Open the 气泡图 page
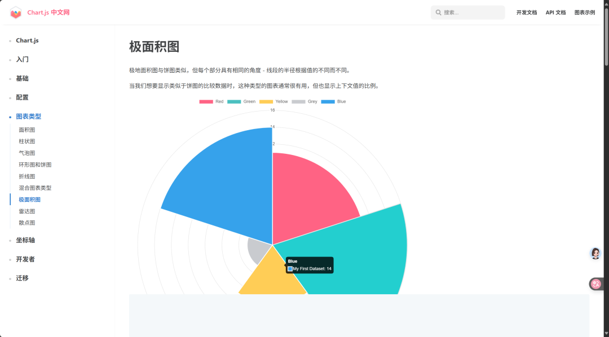Image resolution: width=609 pixels, height=337 pixels. click(x=27, y=153)
